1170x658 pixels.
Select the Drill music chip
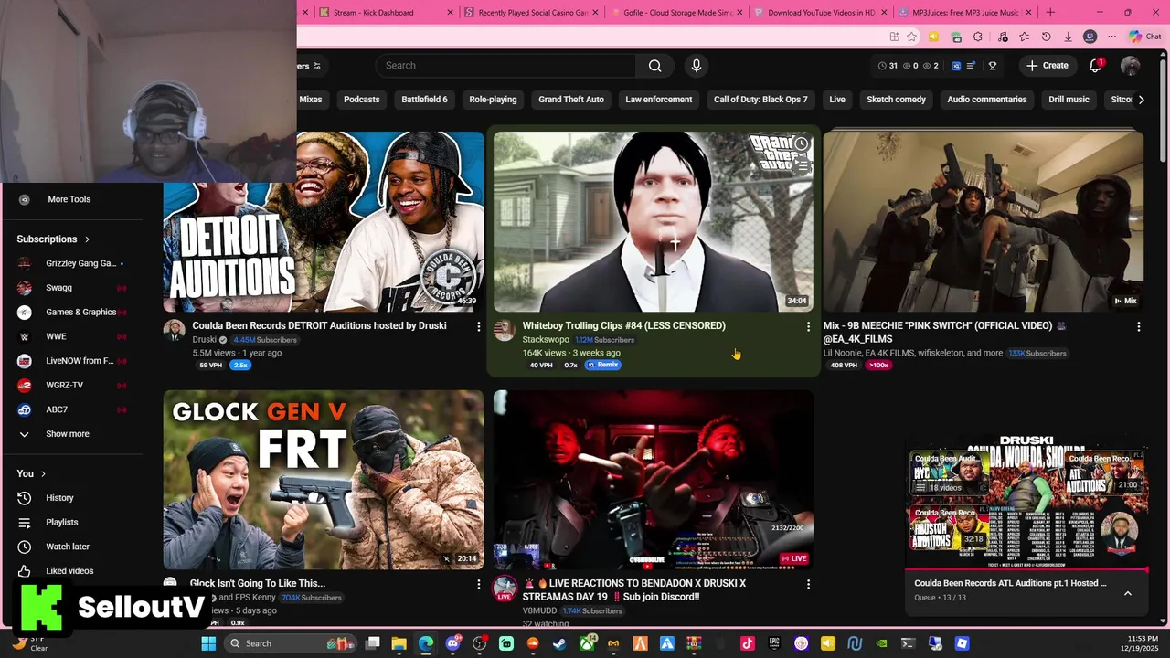[x=1069, y=99]
